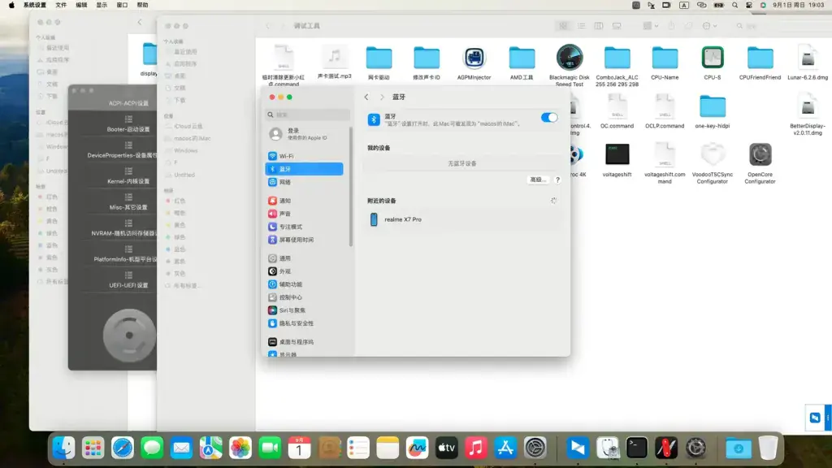Open Control Center in the menu bar
The image size is (832, 468).
tap(748, 5)
